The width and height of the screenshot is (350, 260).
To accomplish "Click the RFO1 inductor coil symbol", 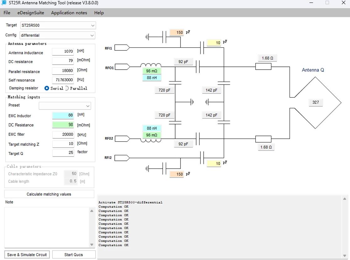I will (x=151, y=65).
